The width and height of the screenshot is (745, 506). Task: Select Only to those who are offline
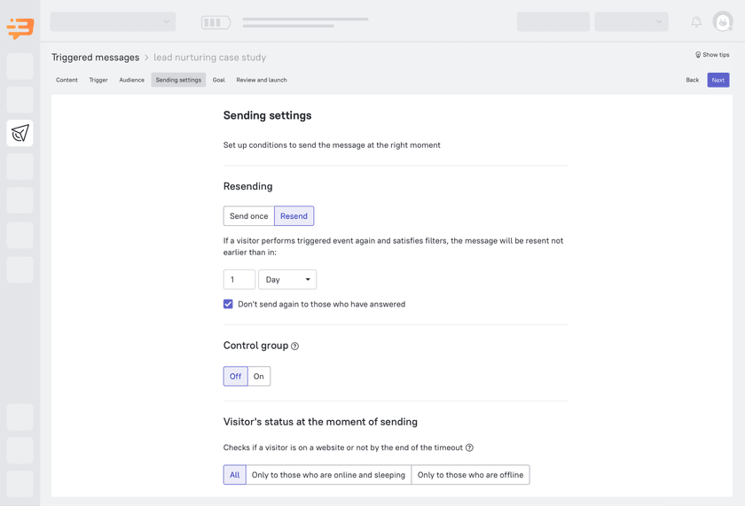coord(470,475)
